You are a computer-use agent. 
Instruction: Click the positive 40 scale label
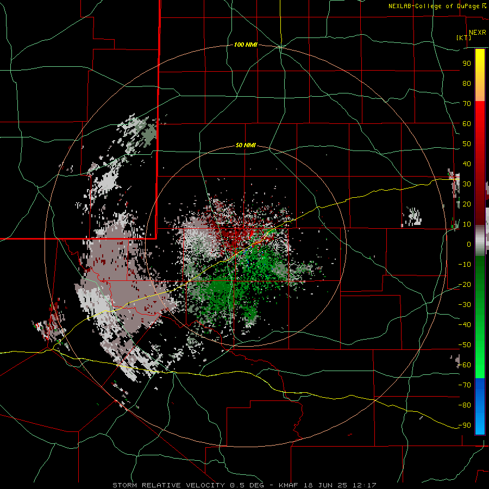[467, 164]
